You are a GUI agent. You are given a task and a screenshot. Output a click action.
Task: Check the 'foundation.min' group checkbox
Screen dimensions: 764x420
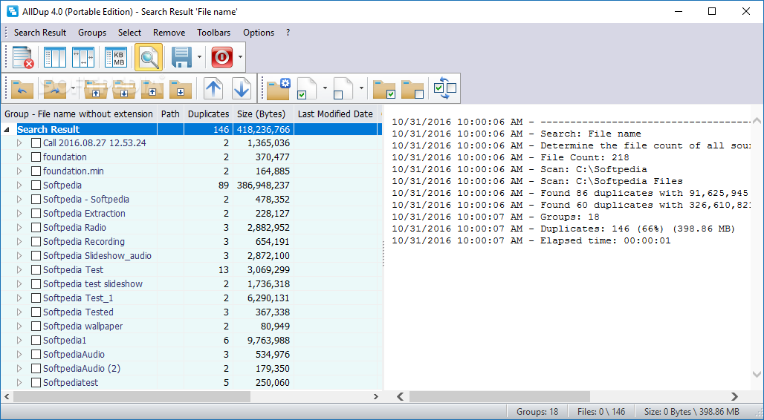(x=36, y=171)
